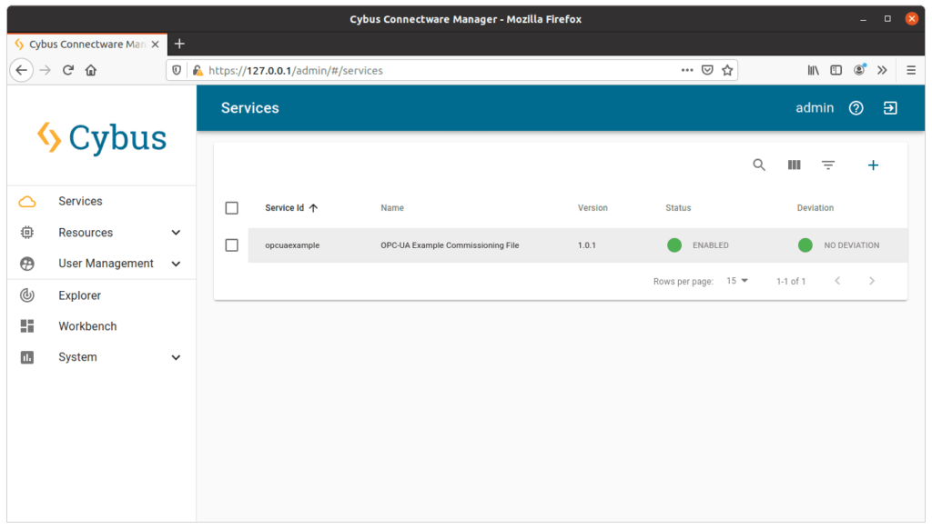Viewport: 932px width, 529px height.
Task: Open the help question mark icon
Action: [x=856, y=108]
